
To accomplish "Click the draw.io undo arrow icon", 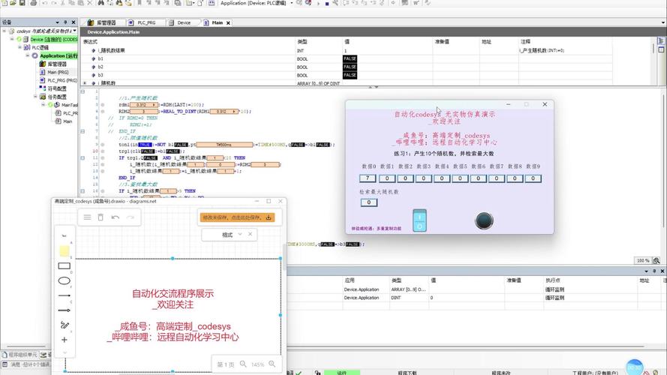I will pos(116,217).
